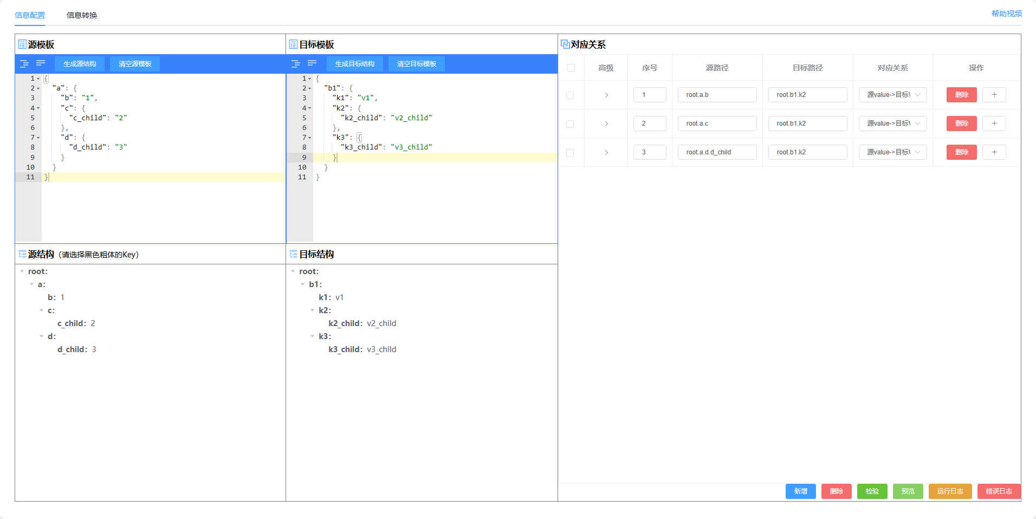Screen dimensions: 1036x519
Task: Click the source path field containing root.a.c
Action: (716, 124)
